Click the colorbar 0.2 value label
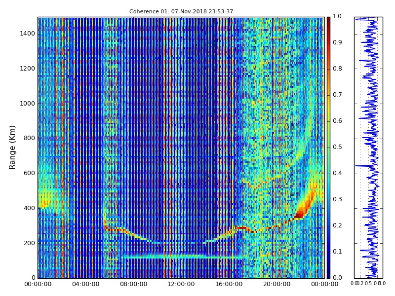 tap(337, 225)
